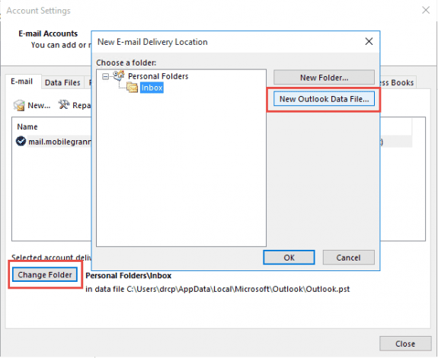Viewport: 438px width, 358px height.
Task: Click the Name column header
Action: coord(27,126)
